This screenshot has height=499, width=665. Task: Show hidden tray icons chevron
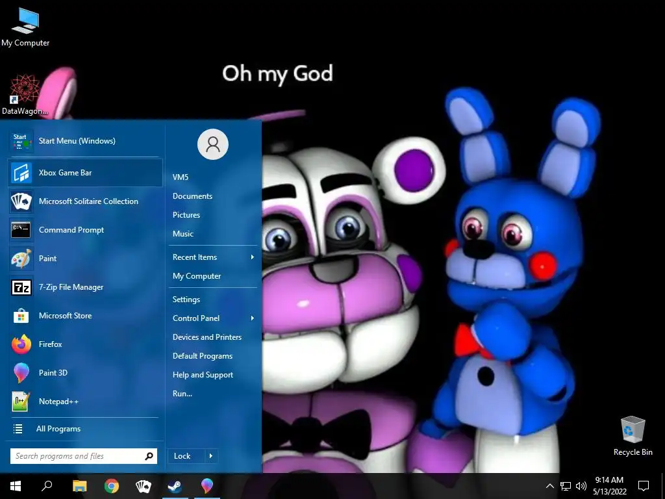tap(549, 486)
